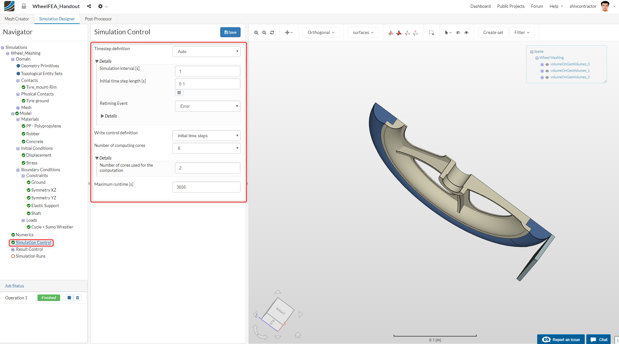Open the Orthogonal projection dropdown
Viewport: 619px width, 344px height.
321,32
